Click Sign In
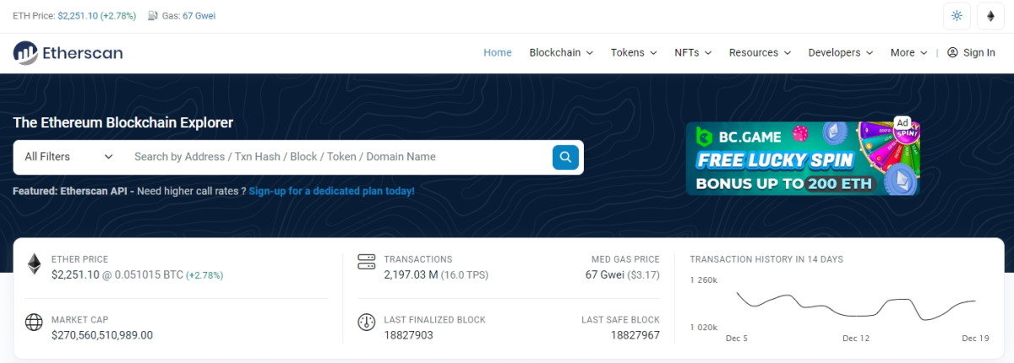1014x363 pixels. (971, 52)
